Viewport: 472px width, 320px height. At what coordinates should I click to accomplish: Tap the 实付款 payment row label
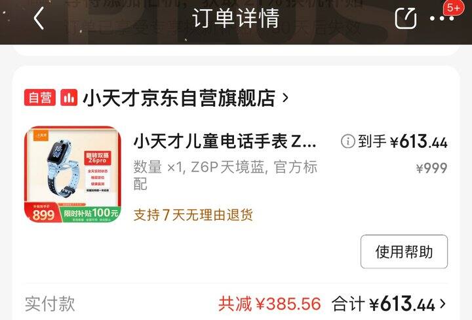point(50,304)
